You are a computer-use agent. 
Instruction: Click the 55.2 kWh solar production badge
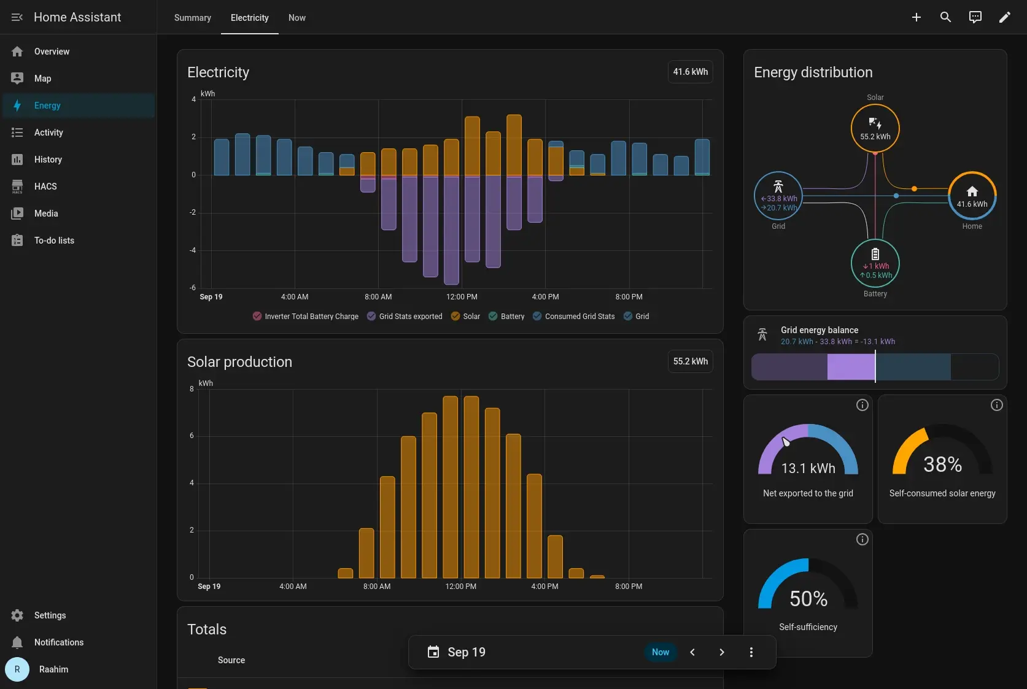pyautogui.click(x=690, y=361)
